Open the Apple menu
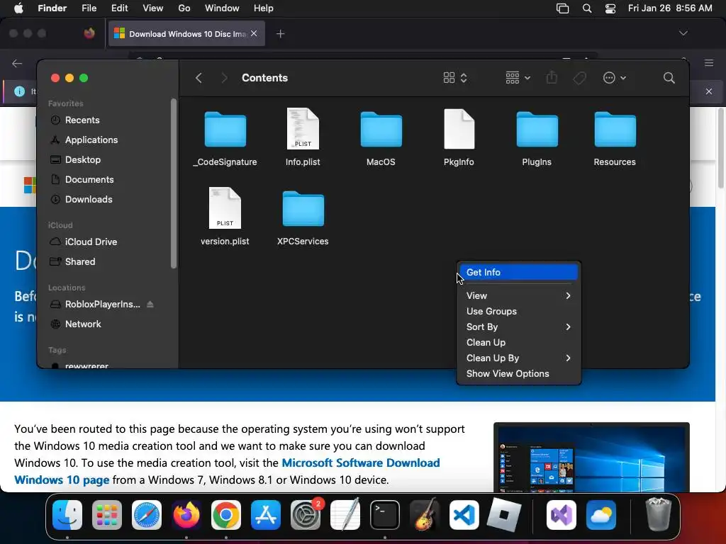726x544 pixels. click(x=18, y=8)
